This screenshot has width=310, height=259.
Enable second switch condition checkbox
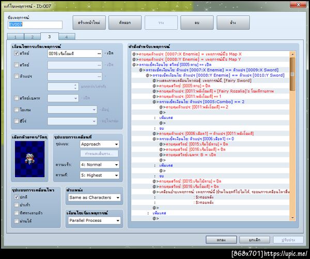point(17,64)
